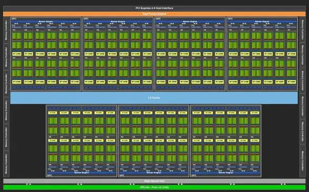Select the lowest Memory Controller on left edge
The width and height of the screenshot is (309, 192).
point(6,164)
